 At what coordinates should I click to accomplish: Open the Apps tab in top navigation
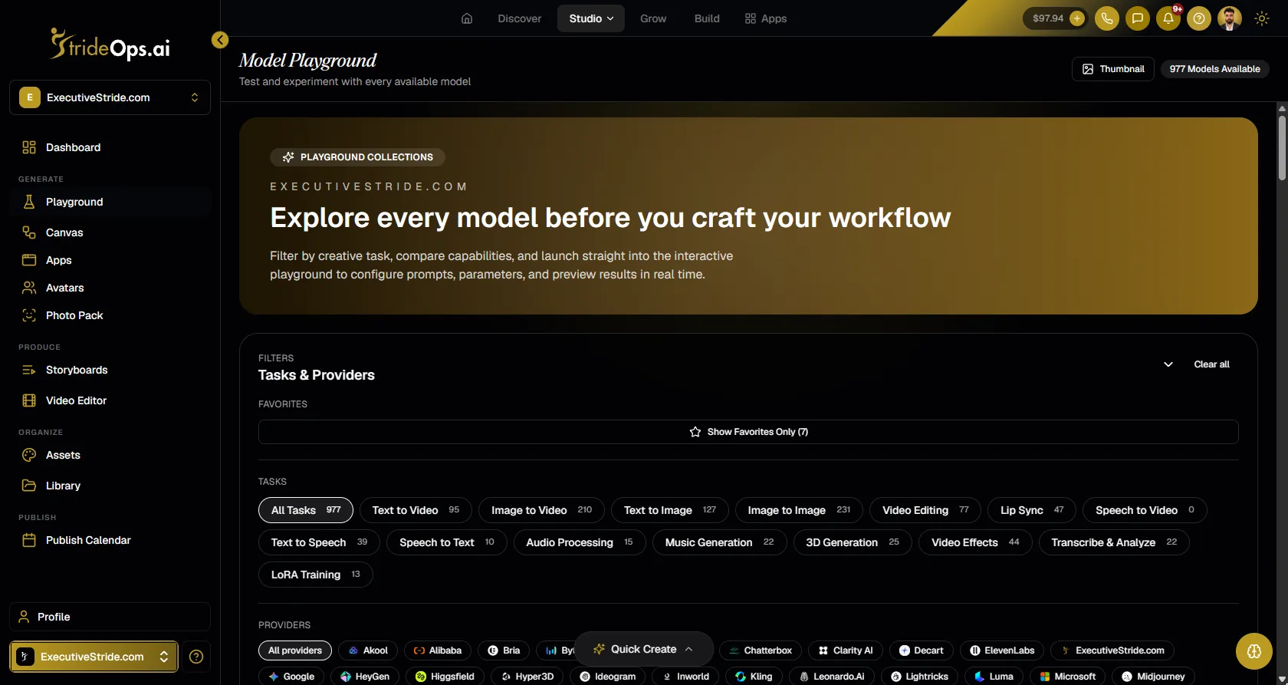[766, 18]
